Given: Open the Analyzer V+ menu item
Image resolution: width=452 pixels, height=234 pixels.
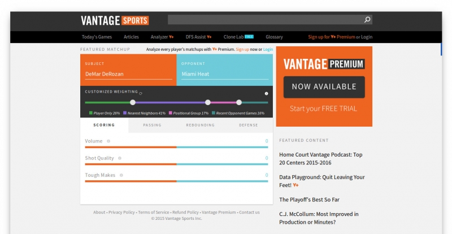Looking at the screenshot, I should [x=162, y=37].
